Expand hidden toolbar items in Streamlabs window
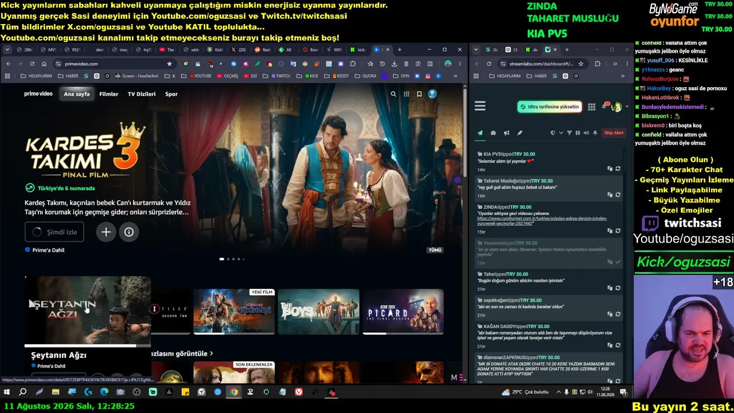The image size is (734, 413). click(615, 64)
